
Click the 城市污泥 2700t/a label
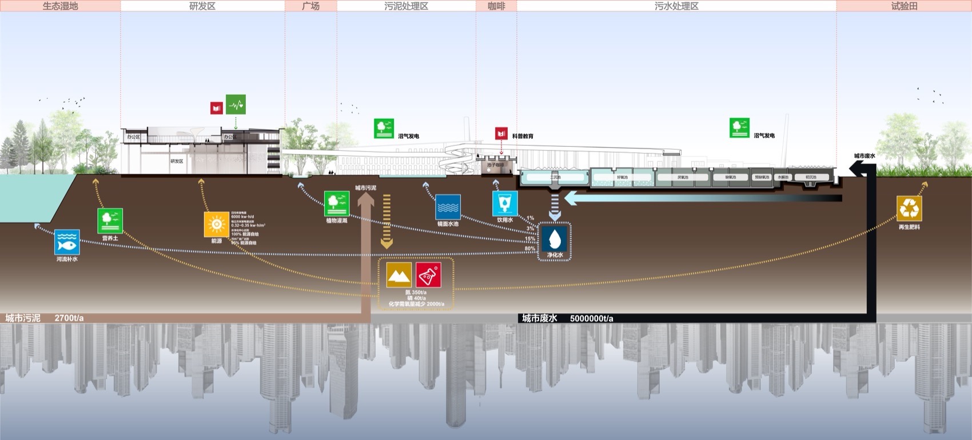[x=45, y=318]
